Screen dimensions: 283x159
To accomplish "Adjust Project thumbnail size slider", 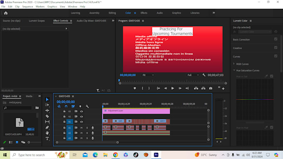I will tap(29, 142).
